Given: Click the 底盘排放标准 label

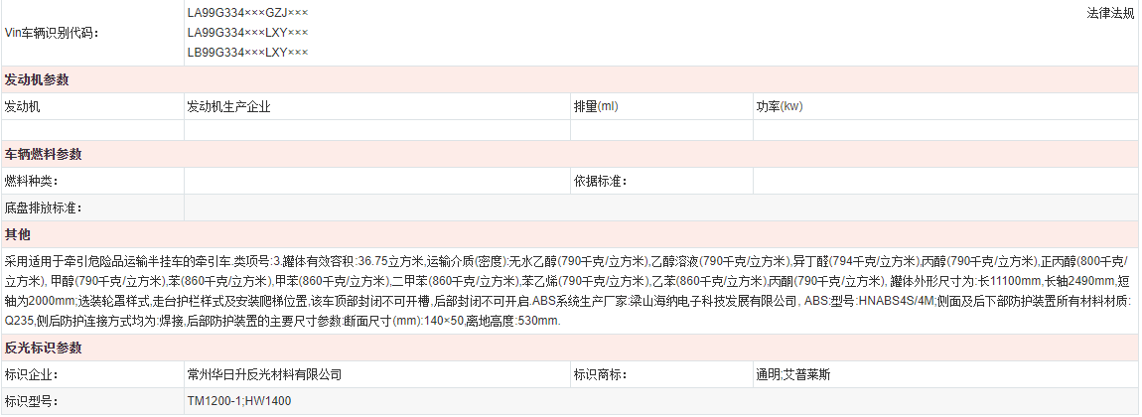Looking at the screenshot, I should tap(43, 208).
